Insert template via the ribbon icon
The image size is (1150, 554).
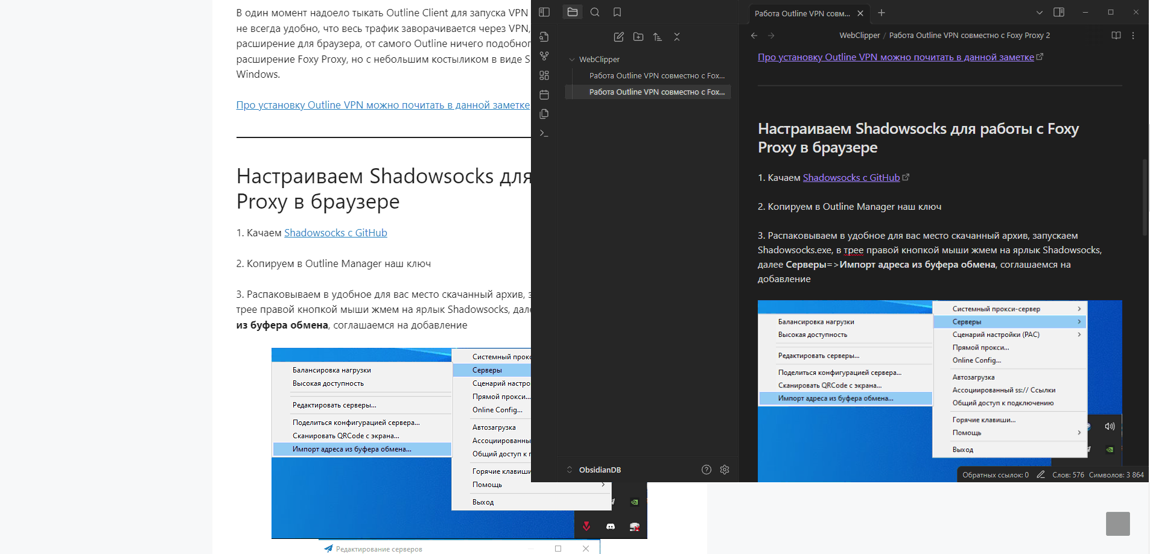pyautogui.click(x=544, y=114)
